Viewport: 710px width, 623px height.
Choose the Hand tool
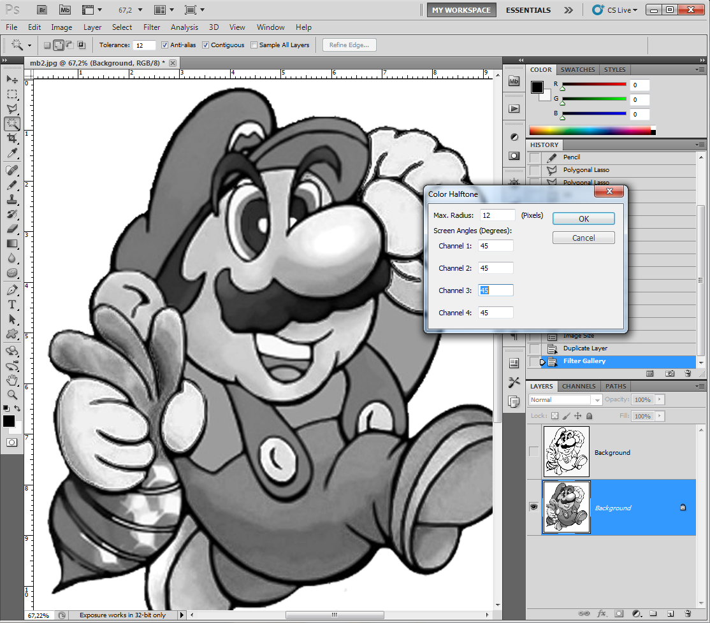(12, 380)
